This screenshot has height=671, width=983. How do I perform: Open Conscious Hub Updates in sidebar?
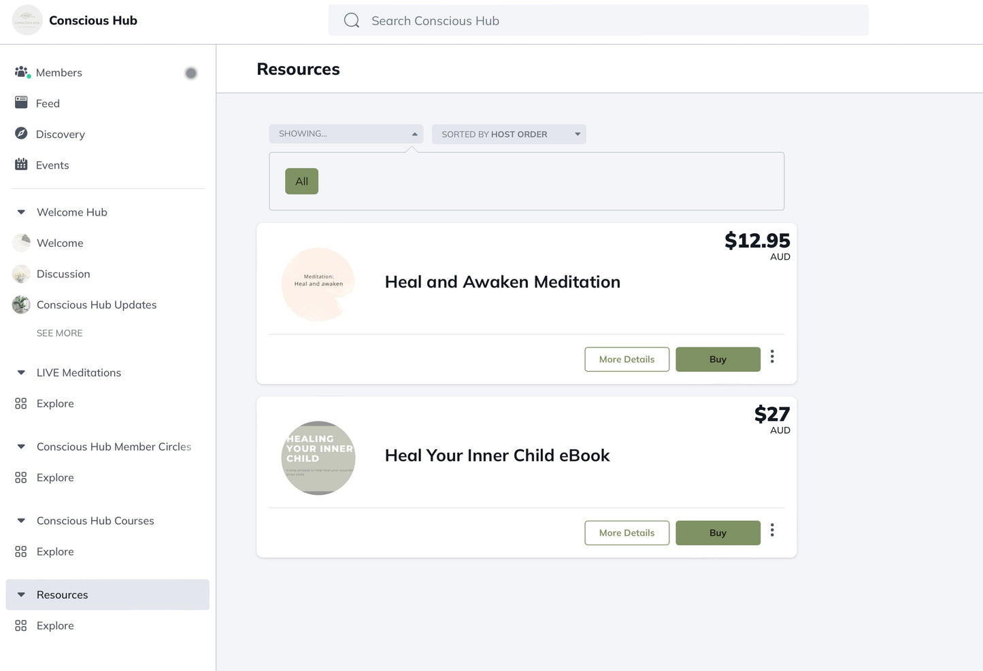point(97,305)
